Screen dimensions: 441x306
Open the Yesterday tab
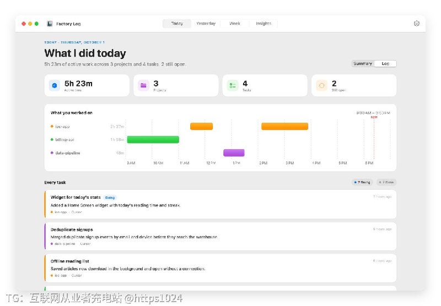(206, 24)
